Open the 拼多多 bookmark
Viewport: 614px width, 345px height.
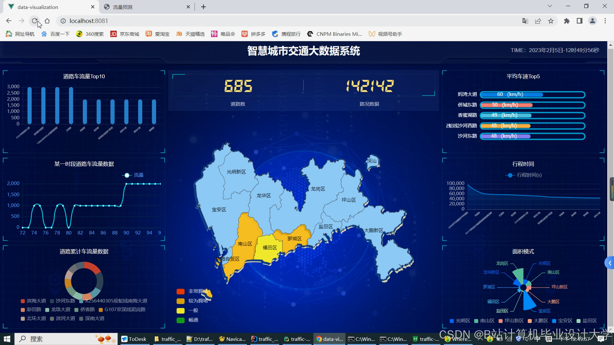[x=254, y=34]
